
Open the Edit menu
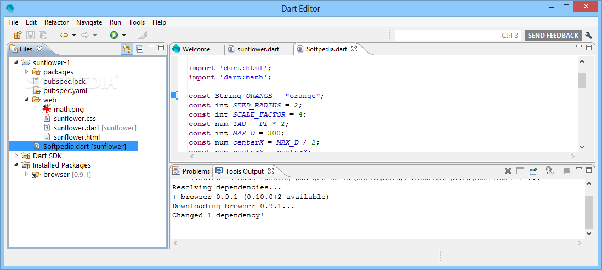point(31,22)
